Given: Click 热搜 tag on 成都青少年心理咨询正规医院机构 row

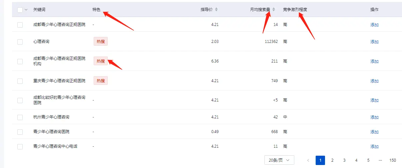Looking at the screenshot, I should pos(101,61).
